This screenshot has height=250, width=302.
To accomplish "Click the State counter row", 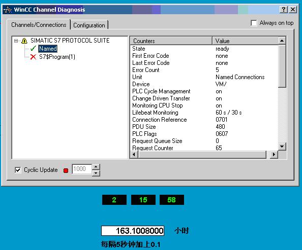I will click(204, 49).
